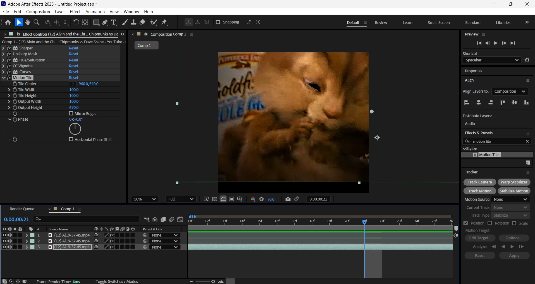Reset exposure in the viewer footer
Image resolution: width=535 pixels, height=284 pixels.
(262, 199)
